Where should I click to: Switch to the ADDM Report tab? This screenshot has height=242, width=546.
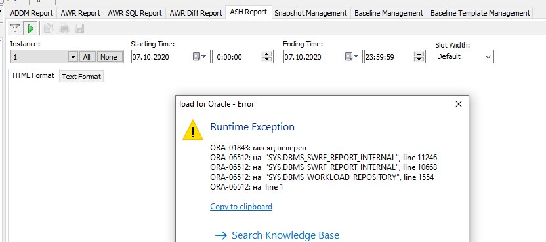(31, 13)
